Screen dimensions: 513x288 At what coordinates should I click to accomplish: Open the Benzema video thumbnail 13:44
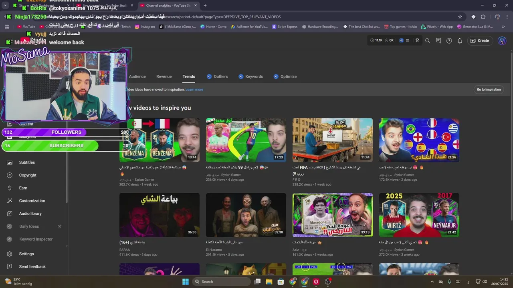point(160,140)
